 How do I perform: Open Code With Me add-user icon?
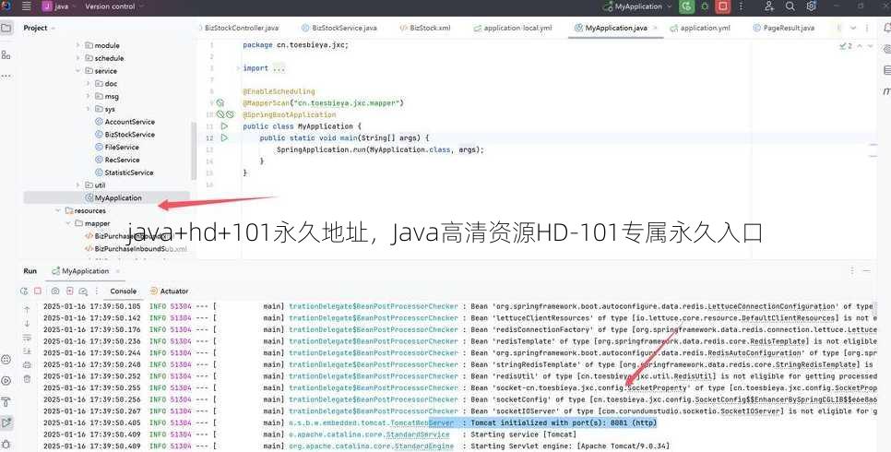[769, 6]
